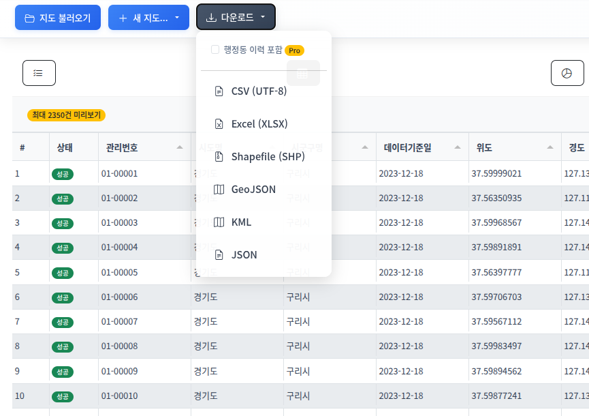Click the plus icon on the 새 지도 button
Viewport: 589px width, 416px height.
click(122, 17)
